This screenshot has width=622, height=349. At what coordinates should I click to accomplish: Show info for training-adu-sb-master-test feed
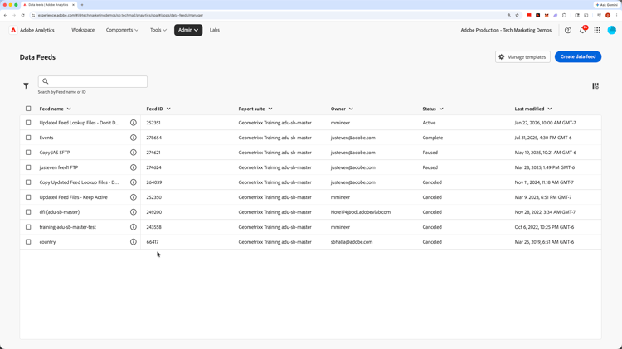tap(134, 227)
